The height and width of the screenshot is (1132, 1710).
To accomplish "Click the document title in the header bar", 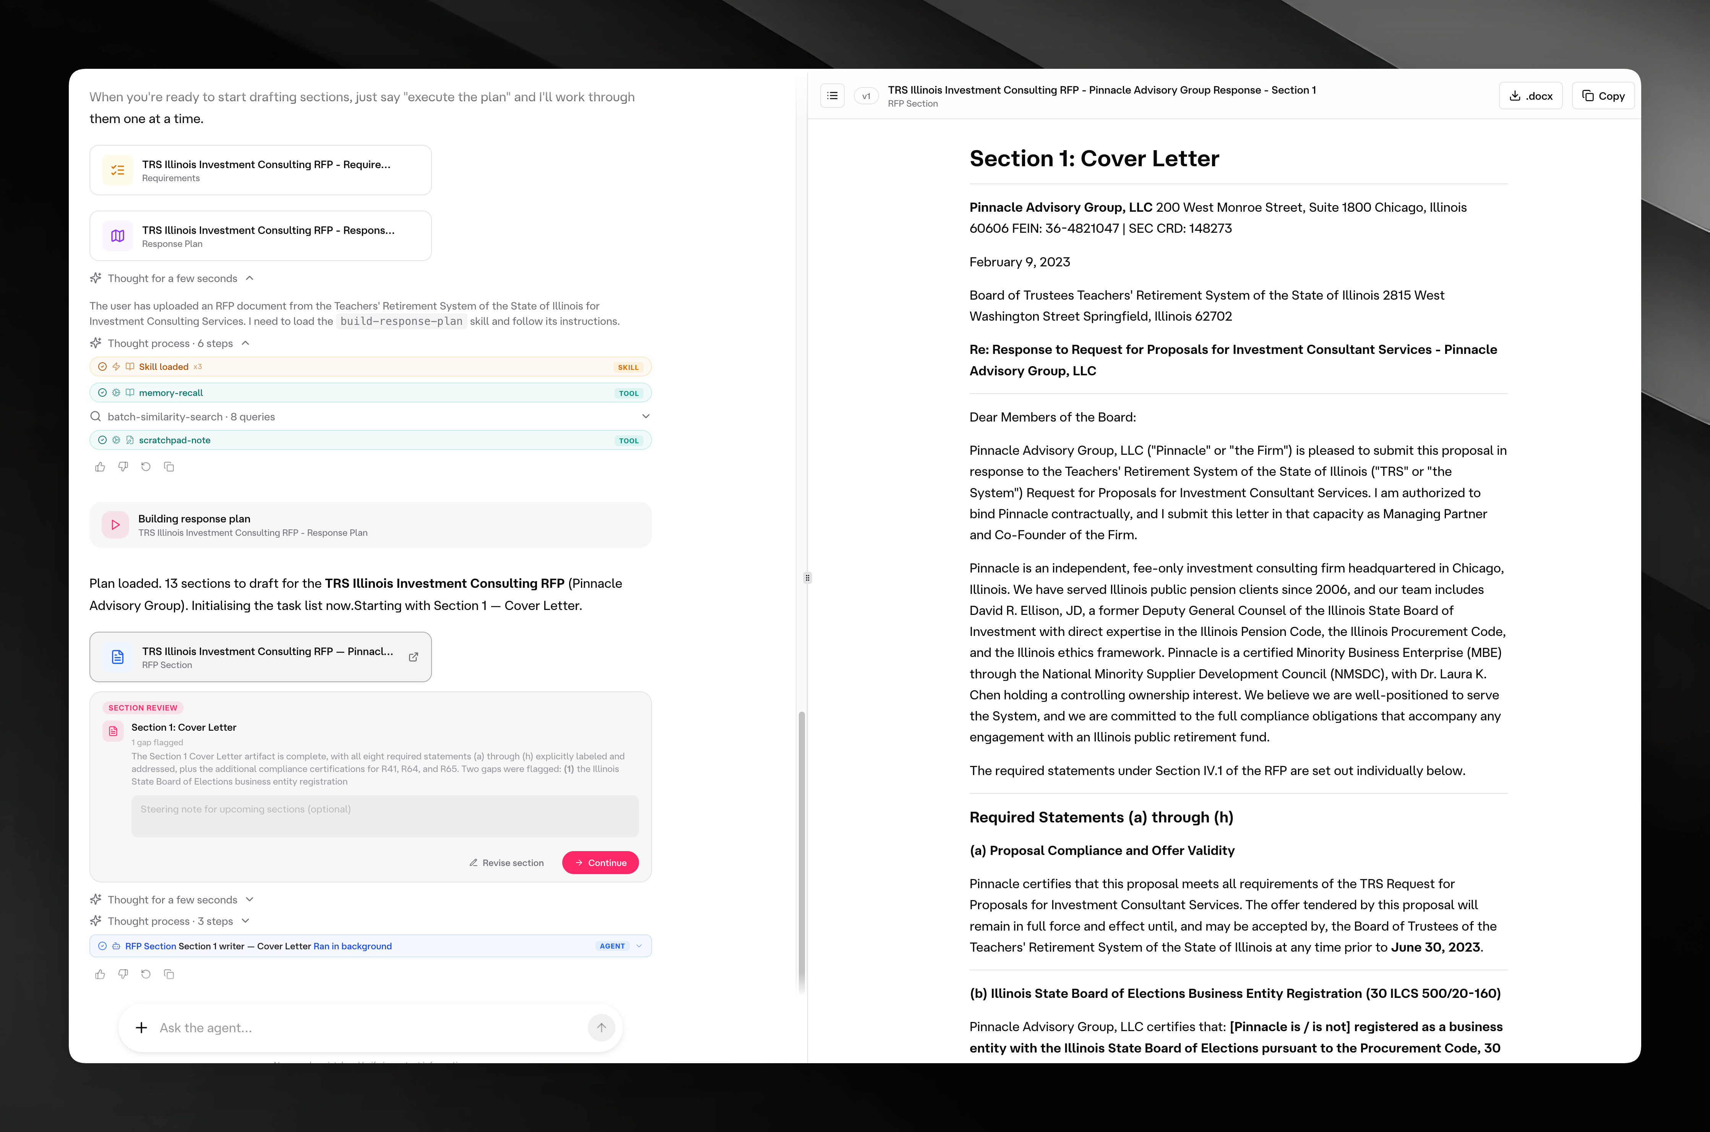I will coord(1102,90).
